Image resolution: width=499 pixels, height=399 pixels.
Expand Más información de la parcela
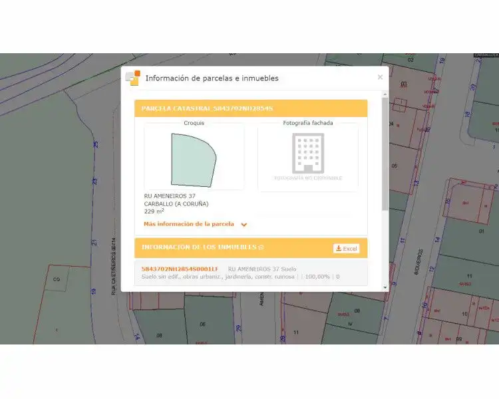click(189, 224)
